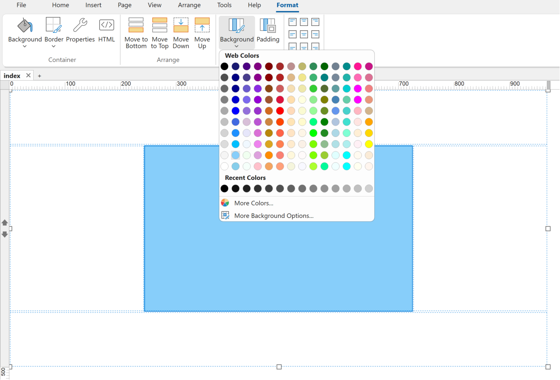
Task: Open container Properties wrench icon
Action: coord(80,26)
